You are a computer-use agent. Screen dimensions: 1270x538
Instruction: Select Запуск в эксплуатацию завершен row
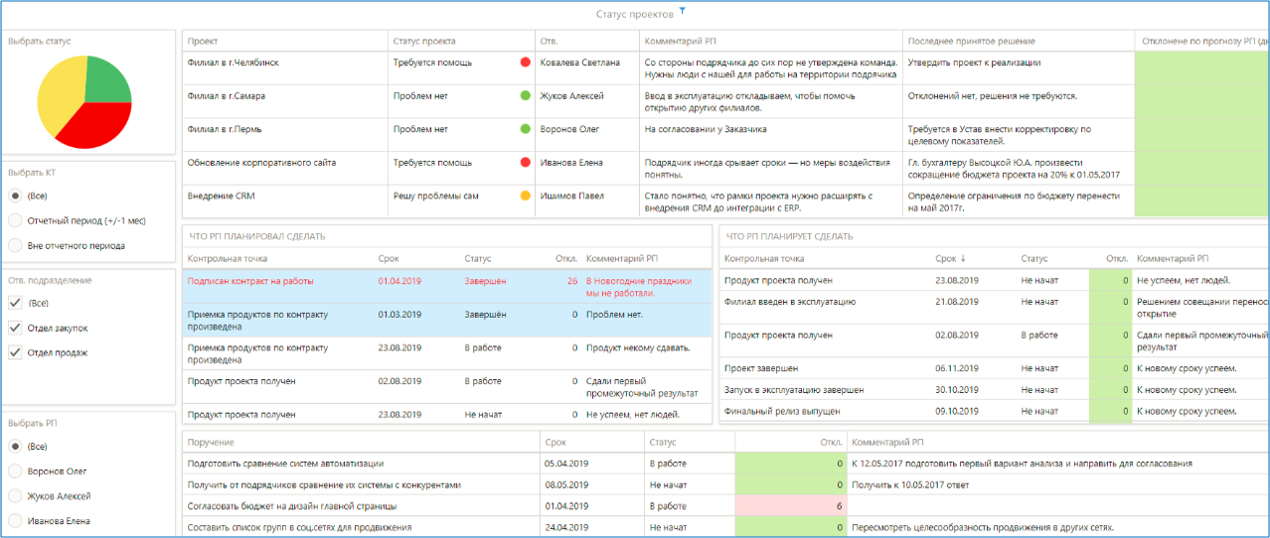[x=794, y=390]
